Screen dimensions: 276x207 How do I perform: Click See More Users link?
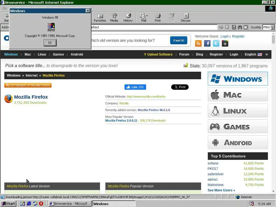(221, 190)
